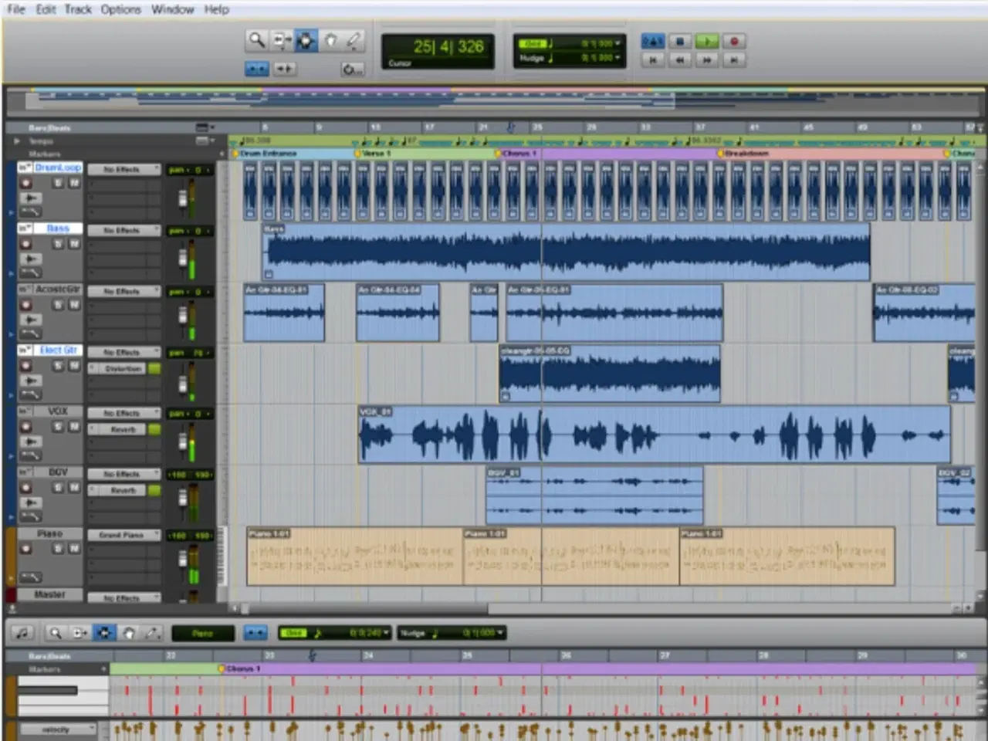
Task: Open the Piano track Grand Piano dropdown
Action: [123, 535]
